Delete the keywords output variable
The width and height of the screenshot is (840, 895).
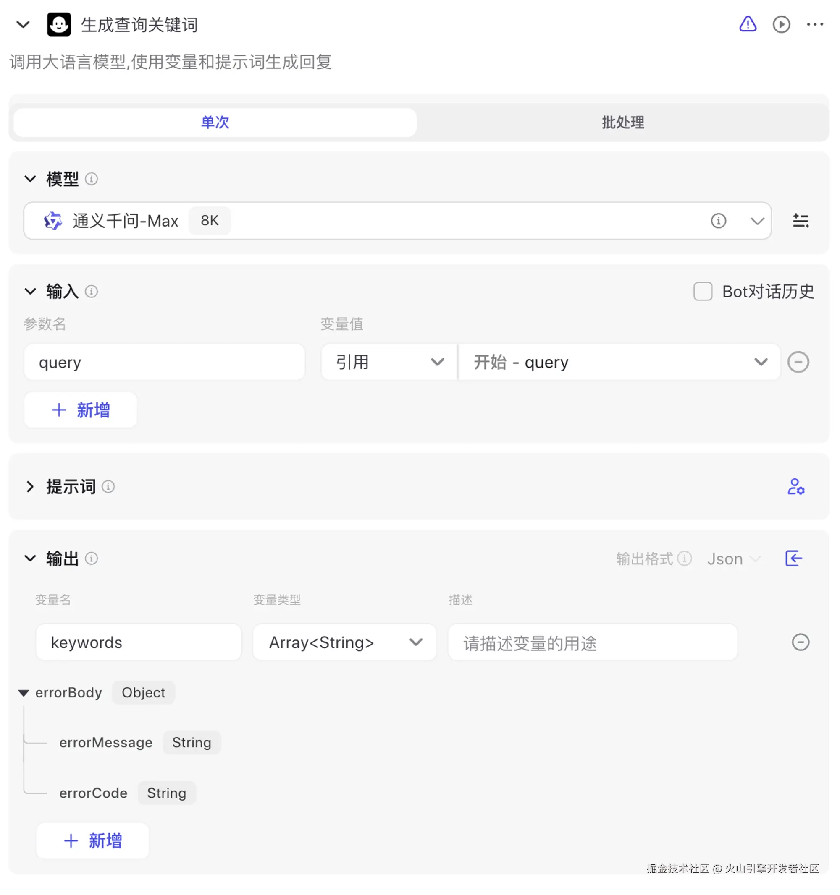coord(800,642)
